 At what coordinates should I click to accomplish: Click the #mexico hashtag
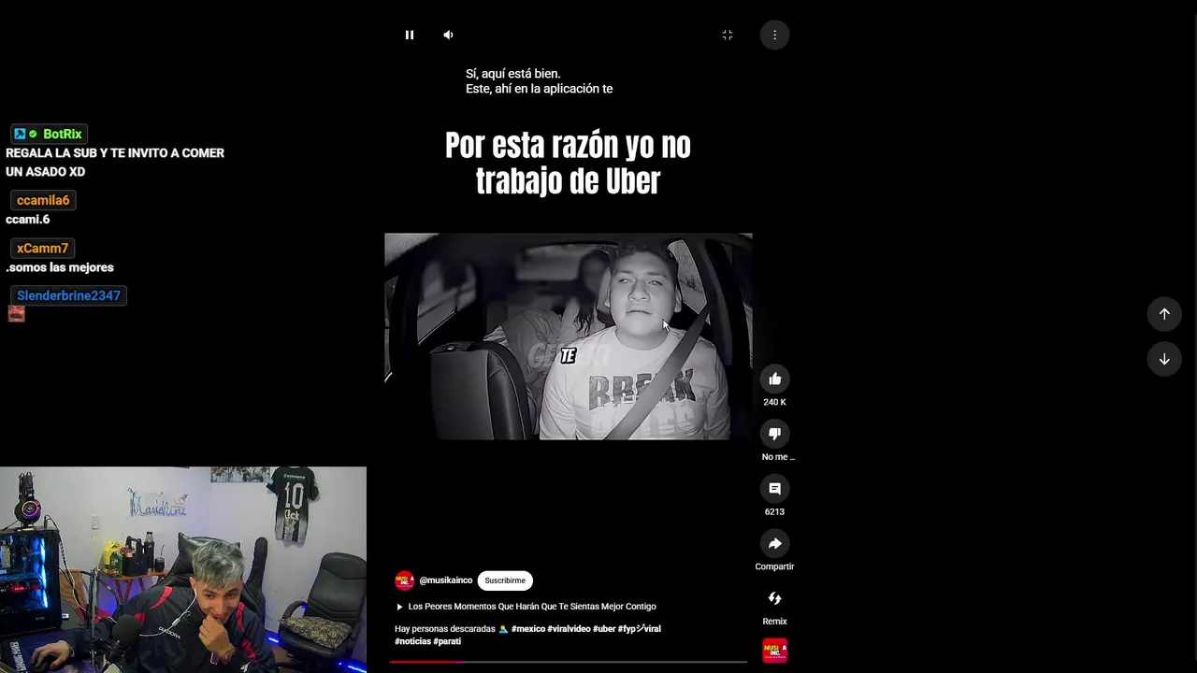coord(527,629)
